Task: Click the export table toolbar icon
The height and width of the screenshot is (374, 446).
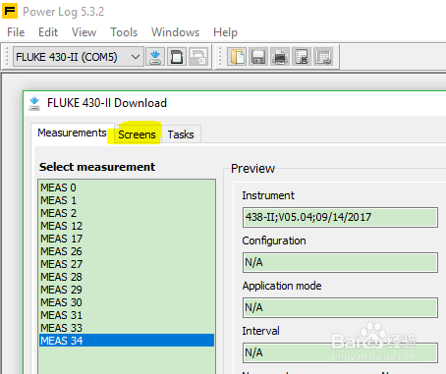Action: click(323, 57)
